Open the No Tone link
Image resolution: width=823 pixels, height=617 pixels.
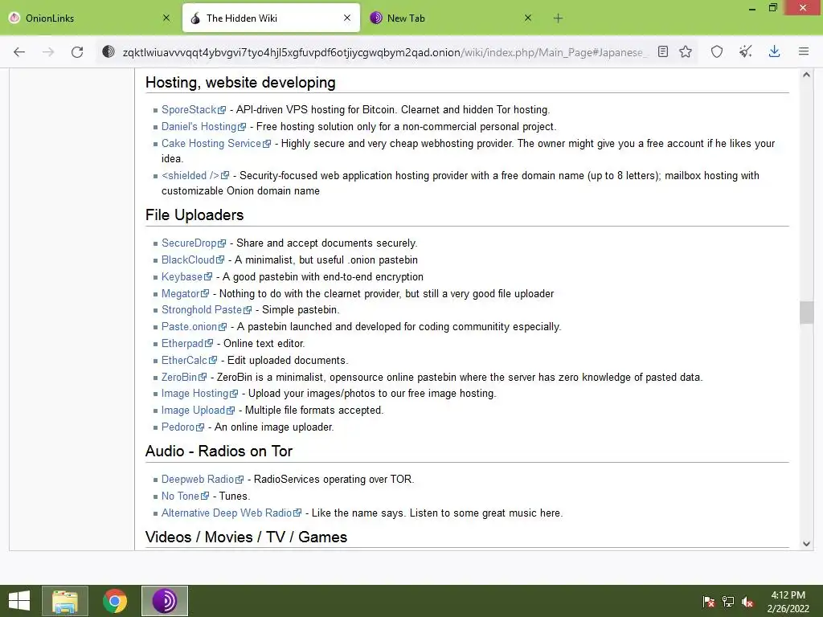click(185, 496)
